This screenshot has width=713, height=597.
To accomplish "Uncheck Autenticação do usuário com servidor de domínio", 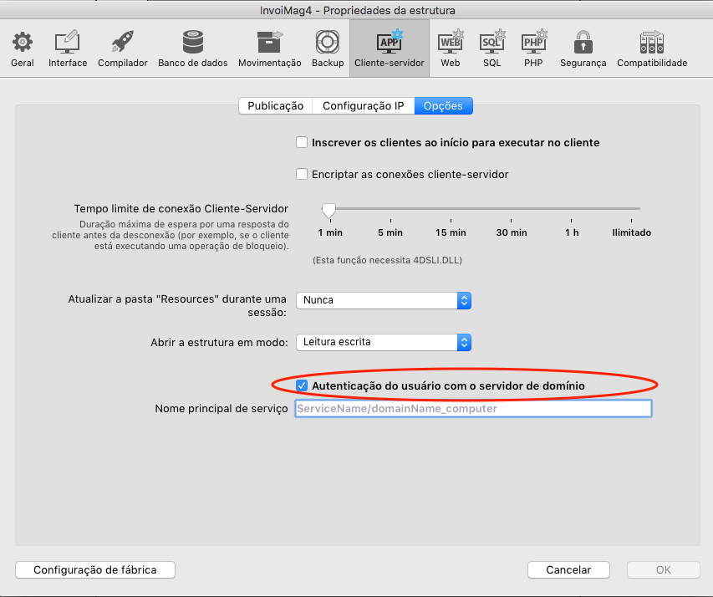I will (x=302, y=385).
